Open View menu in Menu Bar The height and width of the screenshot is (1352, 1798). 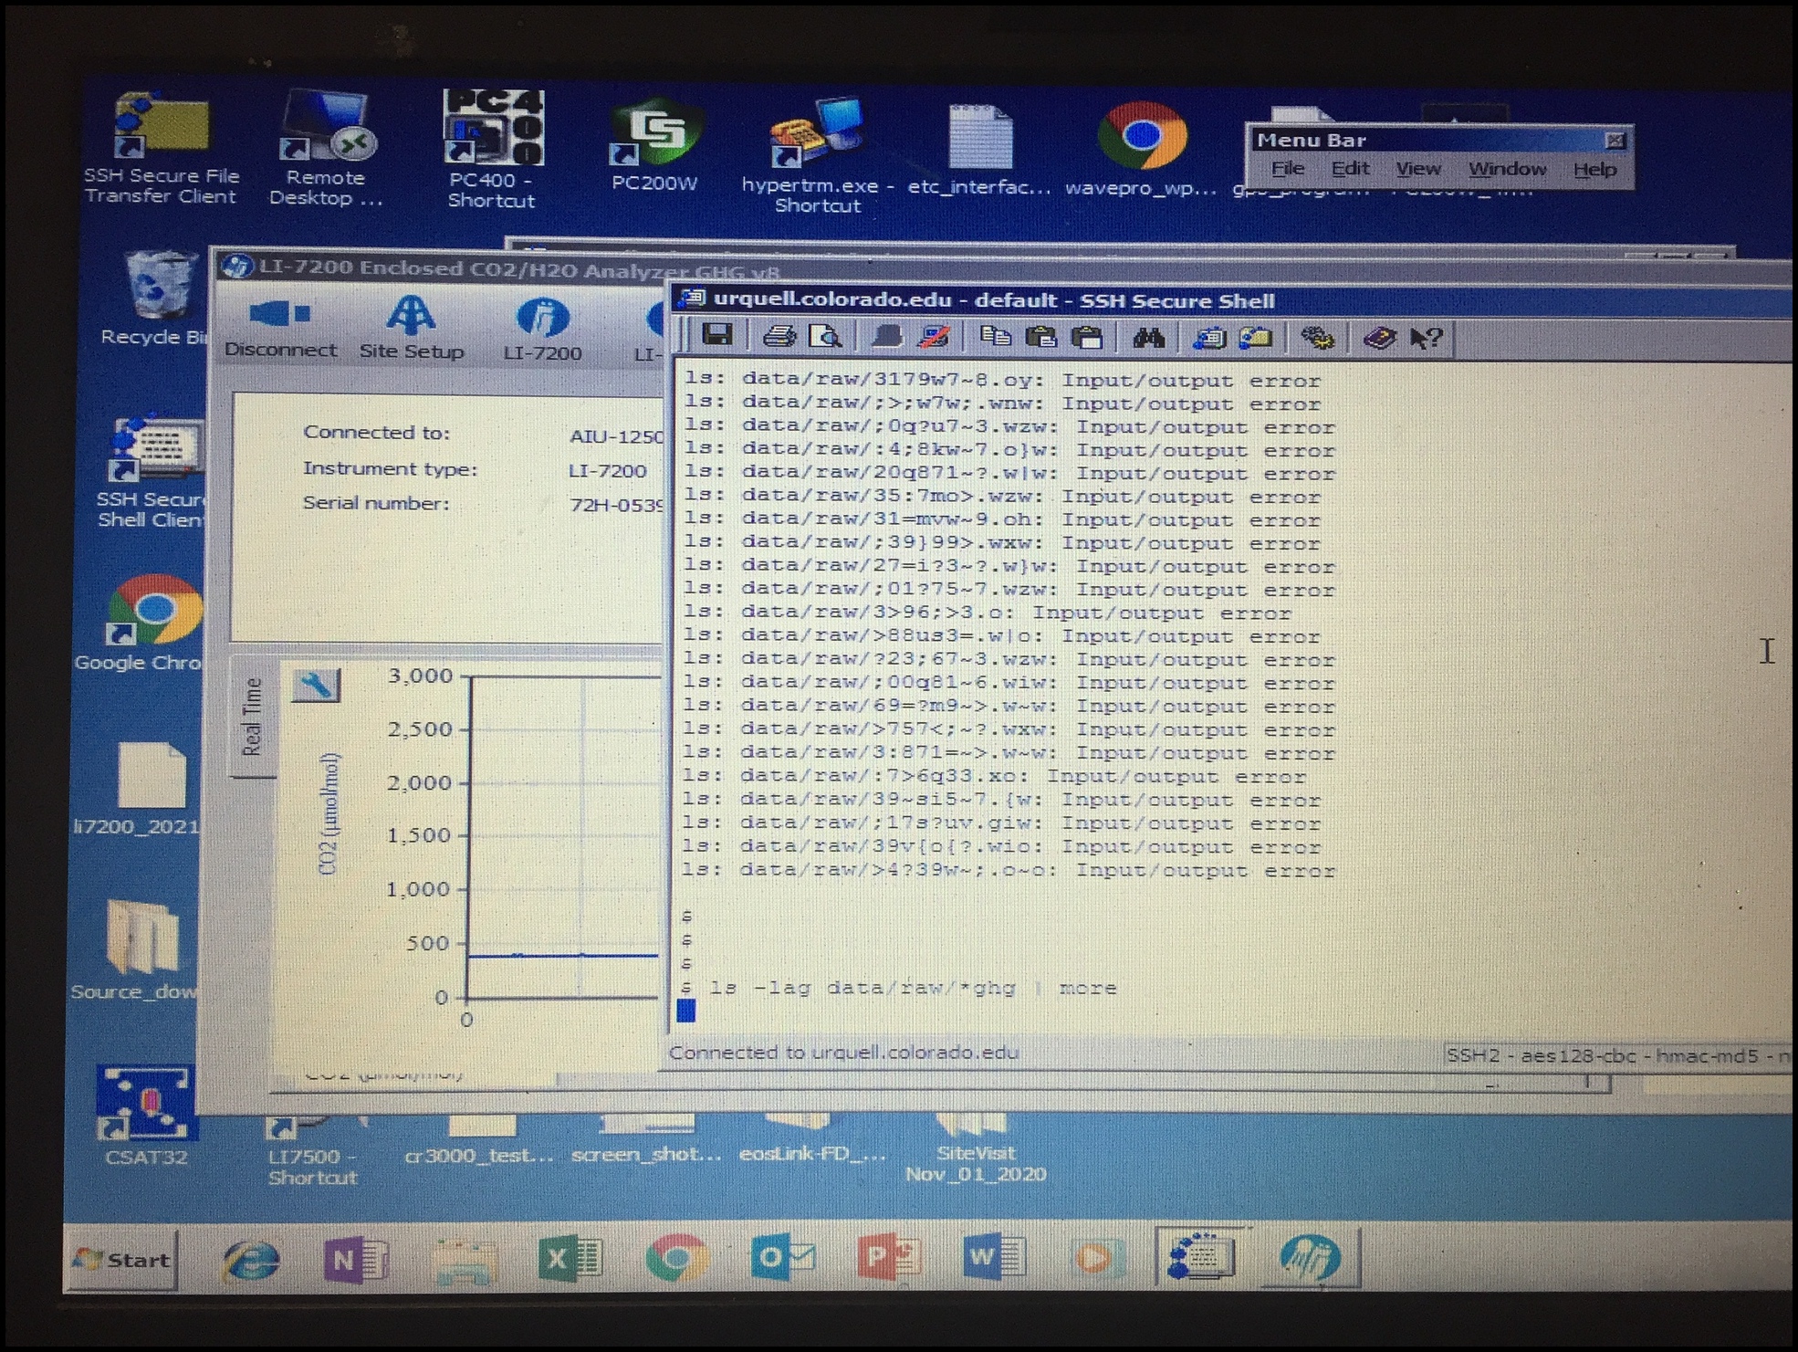tap(1417, 169)
